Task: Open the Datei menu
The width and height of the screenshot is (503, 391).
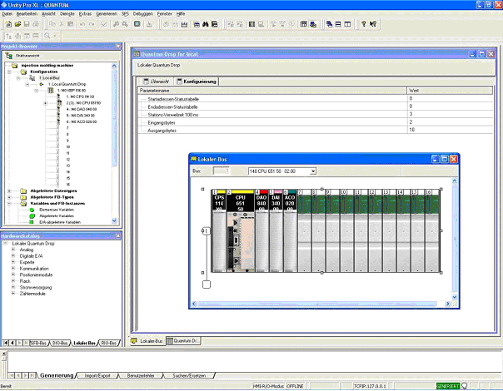Action: [7, 14]
